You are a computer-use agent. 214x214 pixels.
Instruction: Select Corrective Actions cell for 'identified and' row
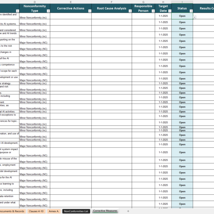pyautogui.click(x=71, y=16)
